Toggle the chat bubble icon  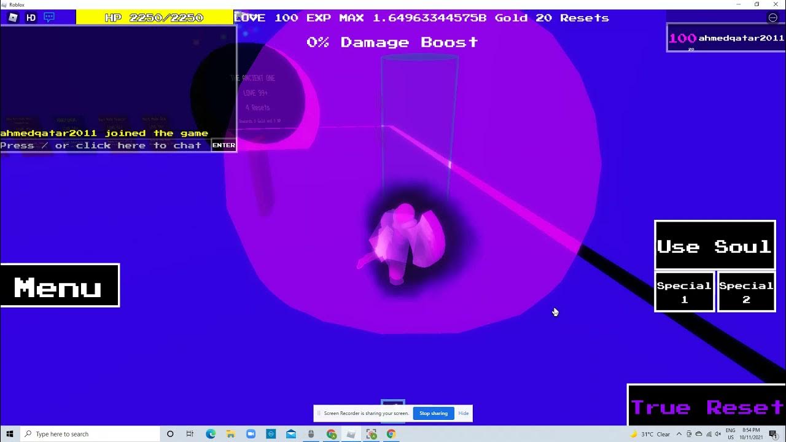point(49,18)
